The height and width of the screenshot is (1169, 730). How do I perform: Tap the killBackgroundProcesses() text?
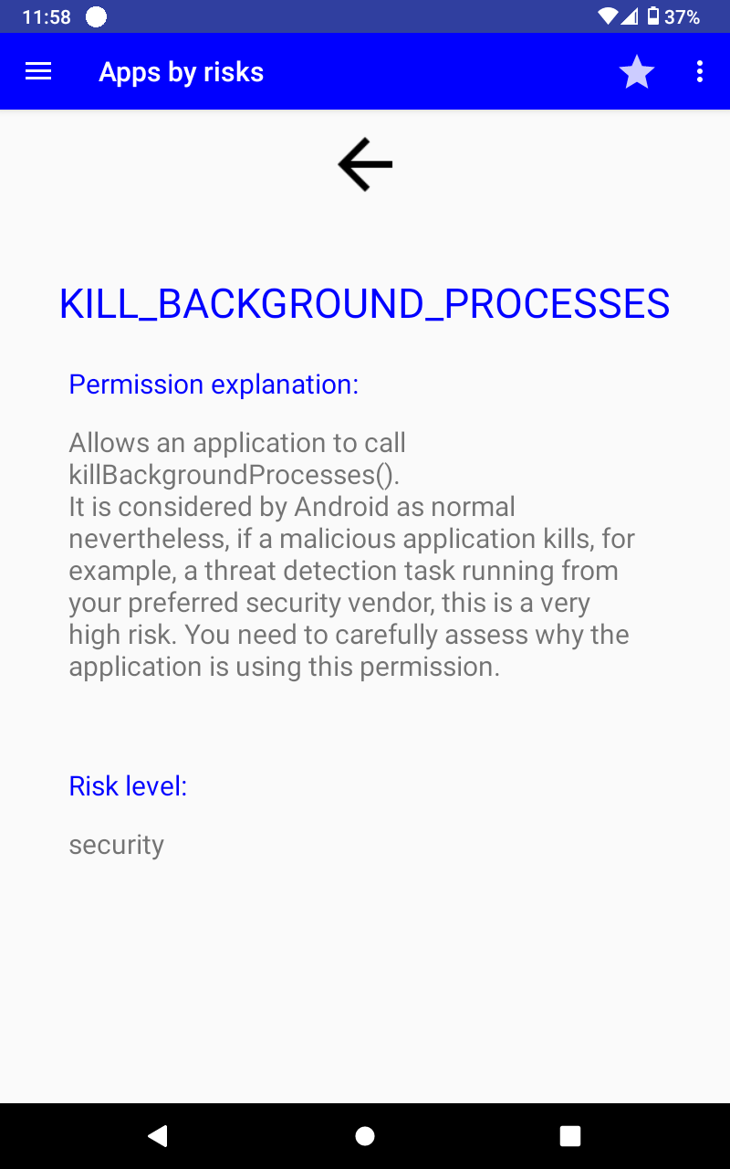[x=235, y=475]
